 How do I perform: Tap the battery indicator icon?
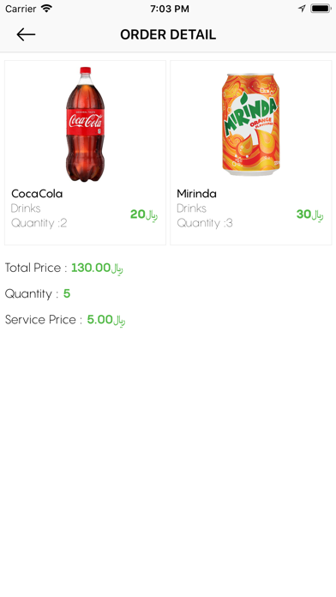(x=321, y=9)
